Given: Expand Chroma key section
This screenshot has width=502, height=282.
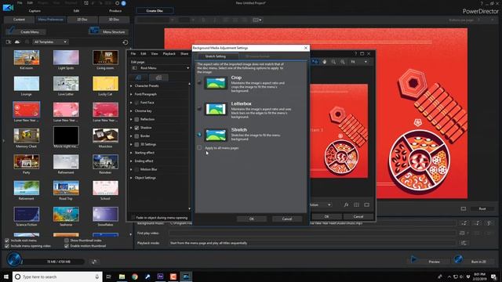Looking at the screenshot, I should [131, 111].
